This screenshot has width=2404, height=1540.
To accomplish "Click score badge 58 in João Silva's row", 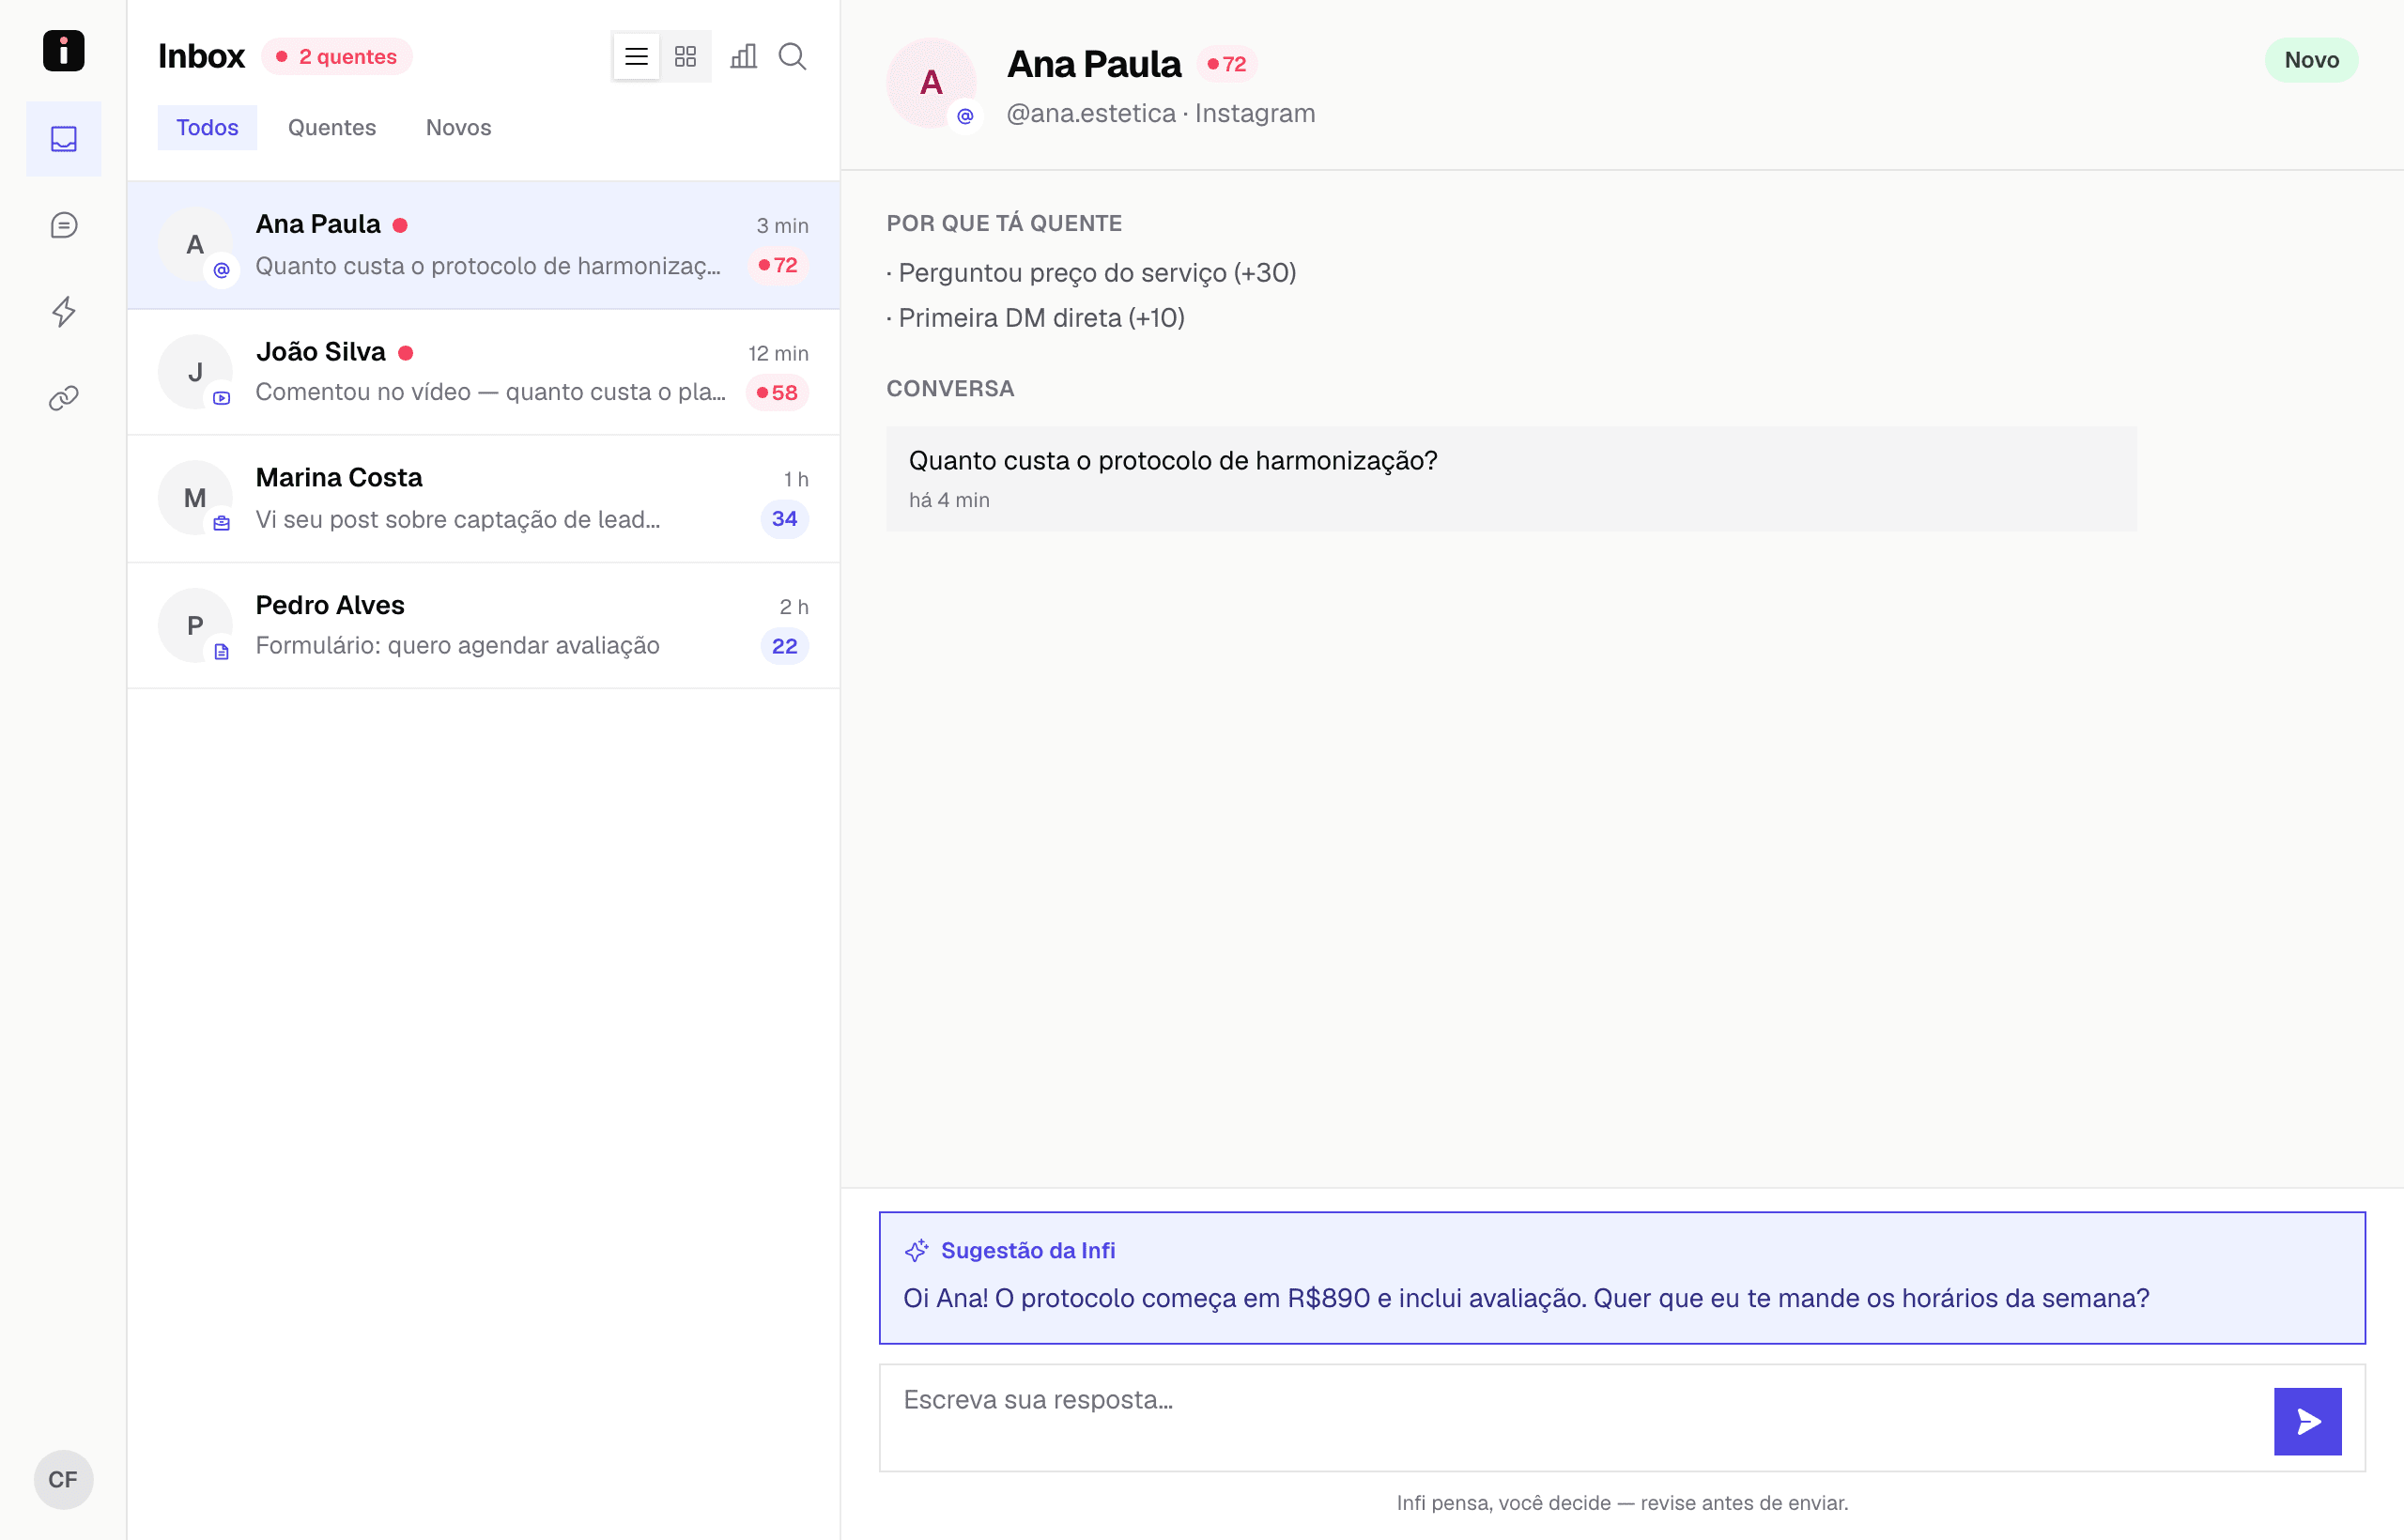I will point(777,393).
